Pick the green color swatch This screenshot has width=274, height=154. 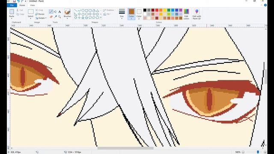pyautogui.click(x=169, y=10)
